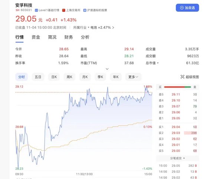Viewport: 204px width, 179px height.
Task: Switch to the 分析 tab
Action: pyautogui.click(x=85, y=37)
